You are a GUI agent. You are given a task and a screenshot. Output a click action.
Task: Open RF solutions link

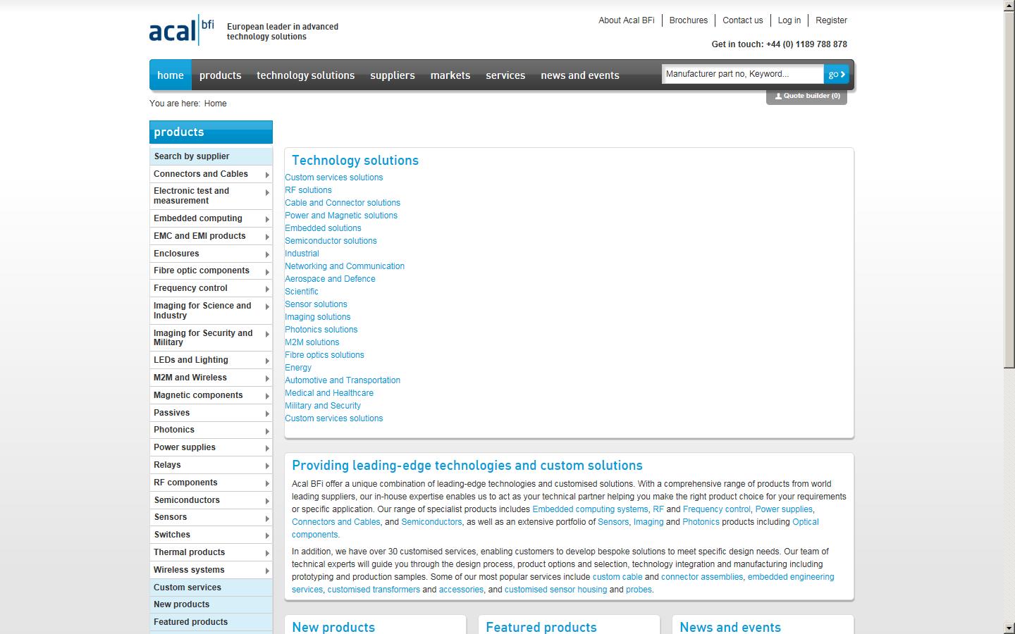pos(308,189)
